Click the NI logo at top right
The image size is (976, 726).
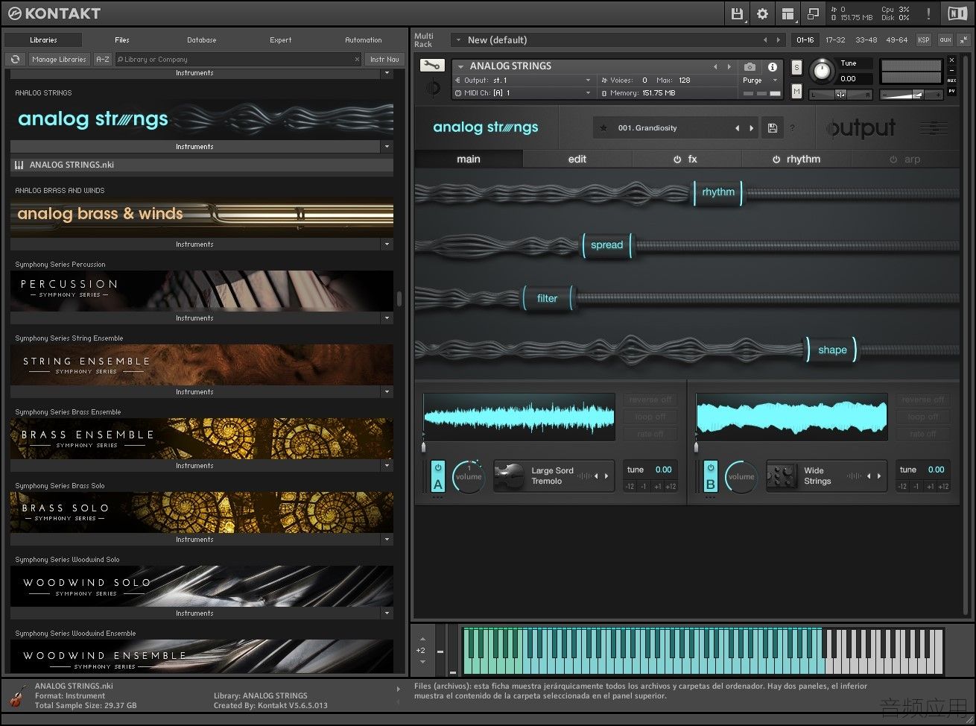click(957, 13)
